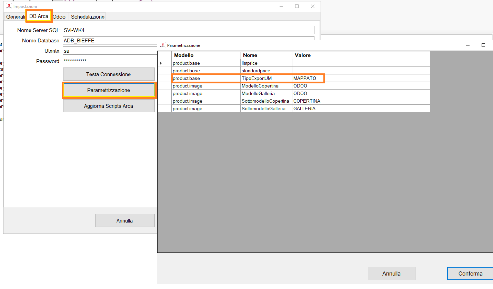Confirm parameters with the Conferma button
The width and height of the screenshot is (493, 289).
click(x=470, y=273)
